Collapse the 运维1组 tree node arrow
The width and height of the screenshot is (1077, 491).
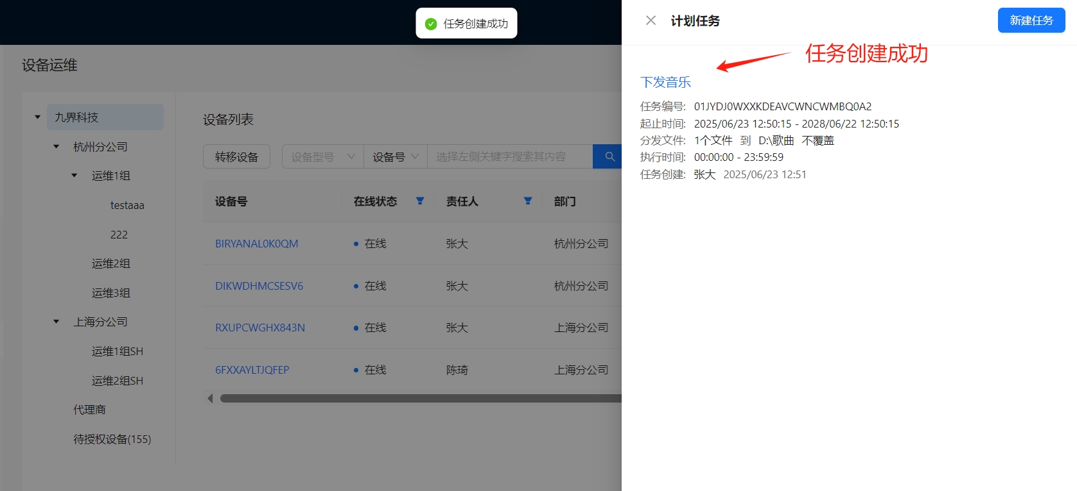pyautogui.click(x=74, y=176)
